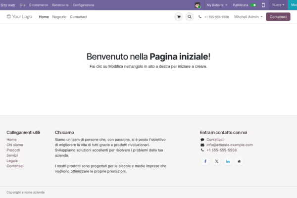Follow the Home footer link
The image size is (297, 198).
11,140
